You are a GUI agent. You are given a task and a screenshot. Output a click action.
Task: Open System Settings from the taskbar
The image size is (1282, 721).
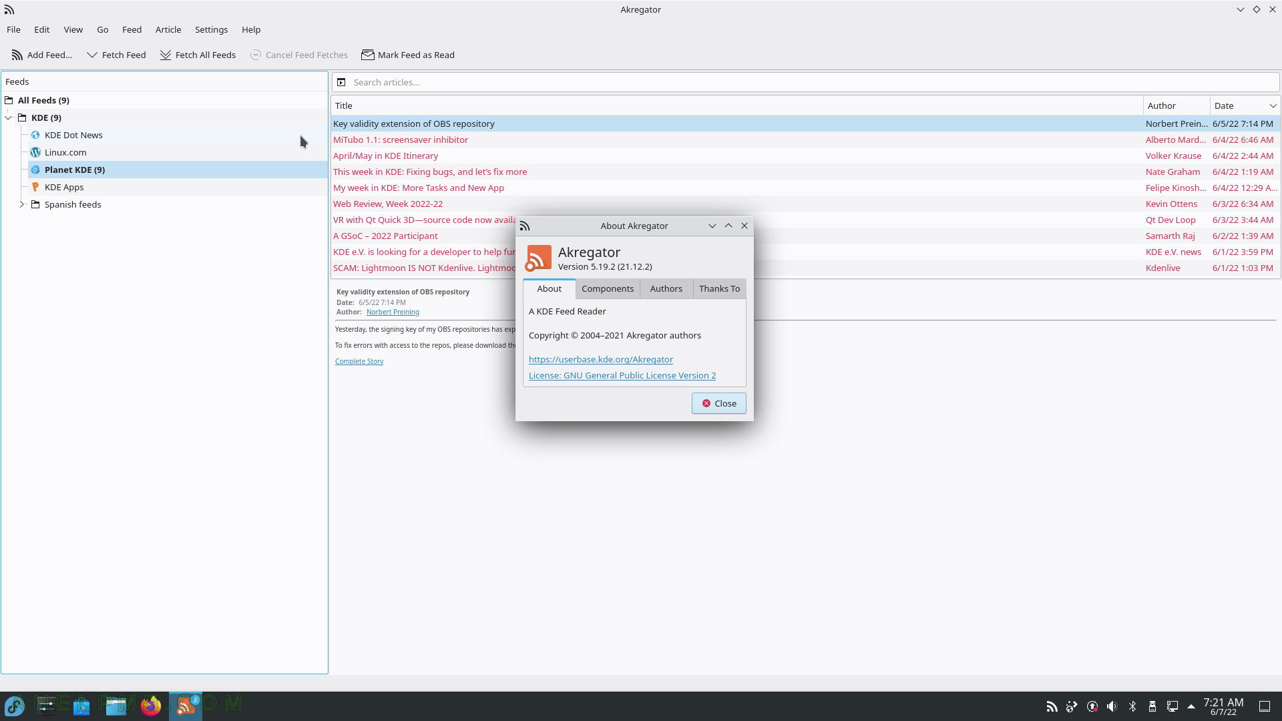coord(47,706)
